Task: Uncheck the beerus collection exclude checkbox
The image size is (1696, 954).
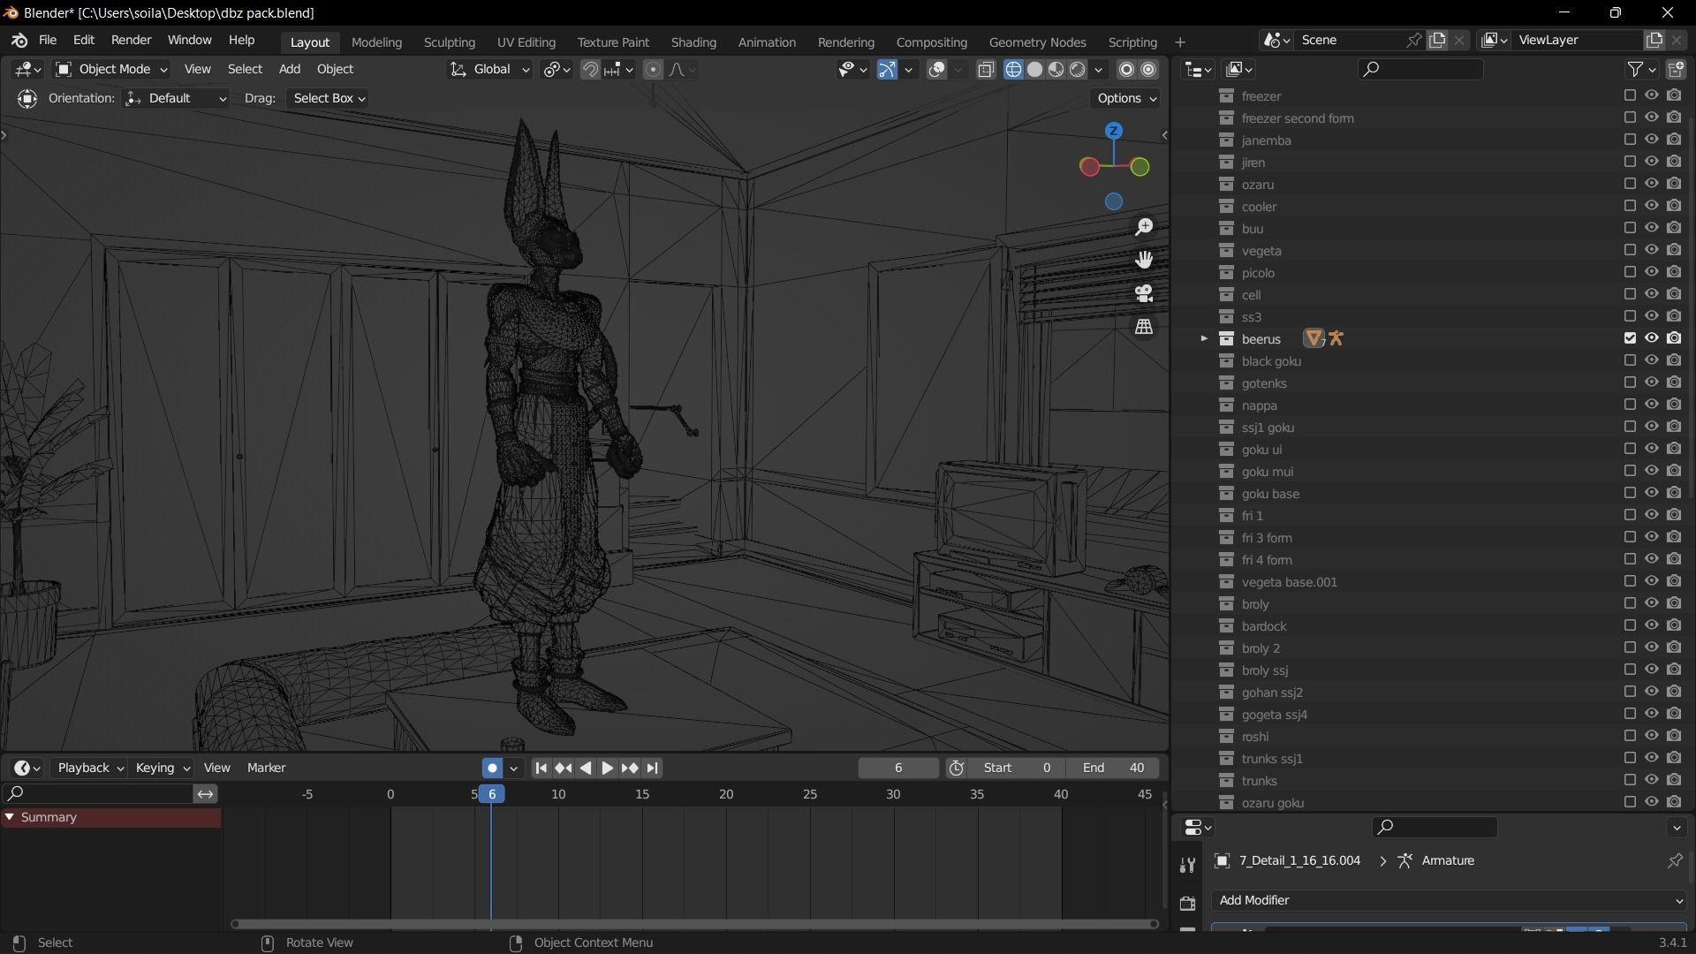Action: click(x=1630, y=338)
